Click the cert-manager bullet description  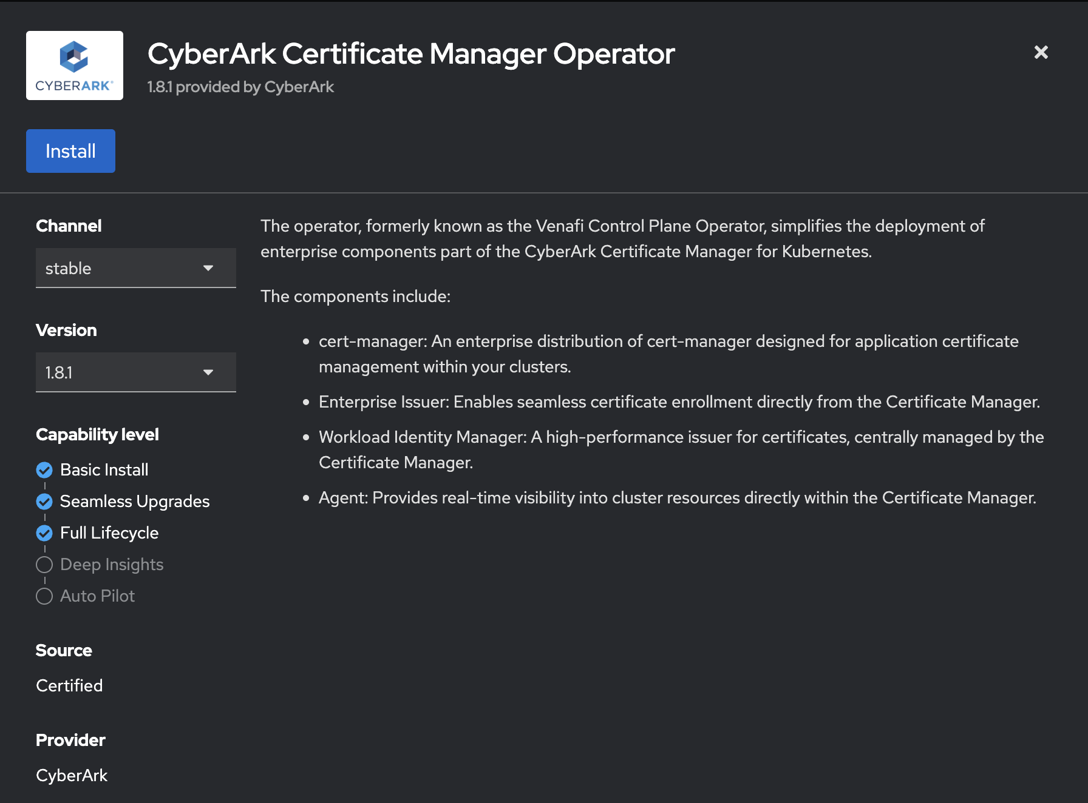point(668,354)
